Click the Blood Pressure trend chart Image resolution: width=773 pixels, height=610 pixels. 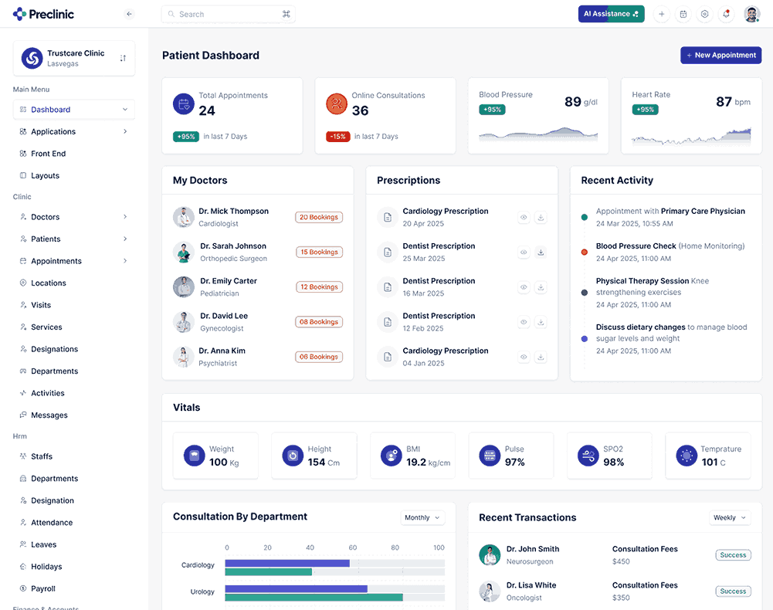click(x=538, y=134)
